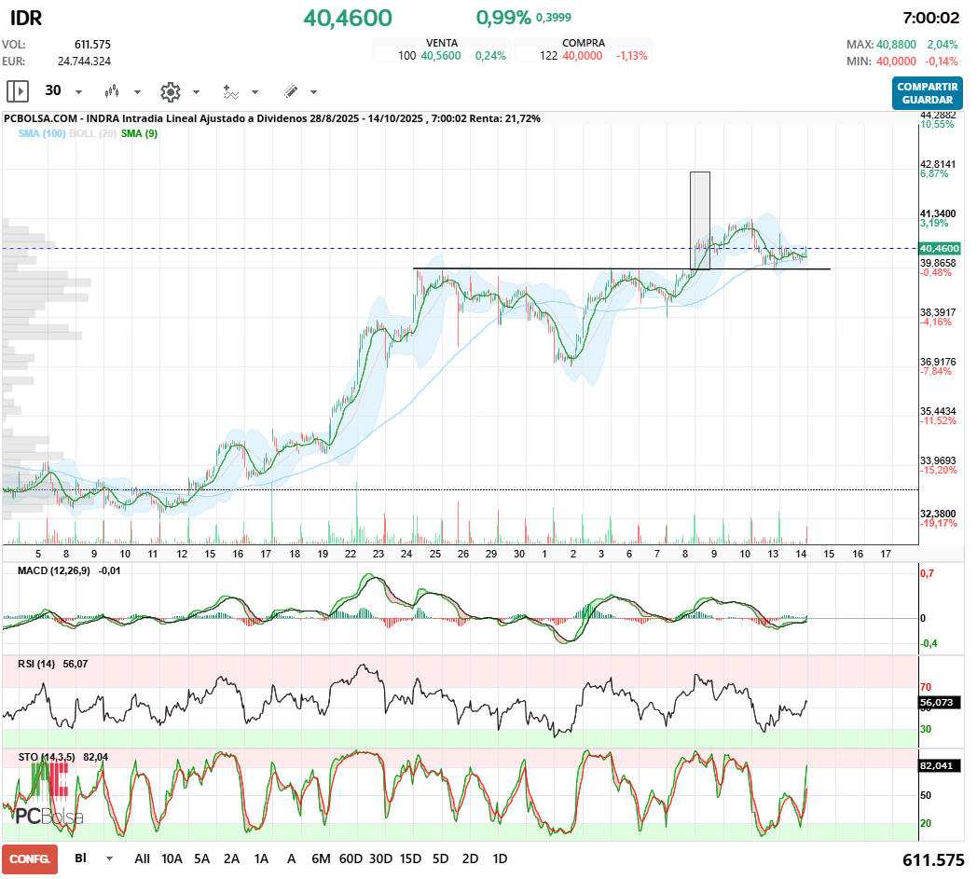Viewport: 977px width, 879px height.
Task: Open the gear settings icon
Action: (x=170, y=91)
